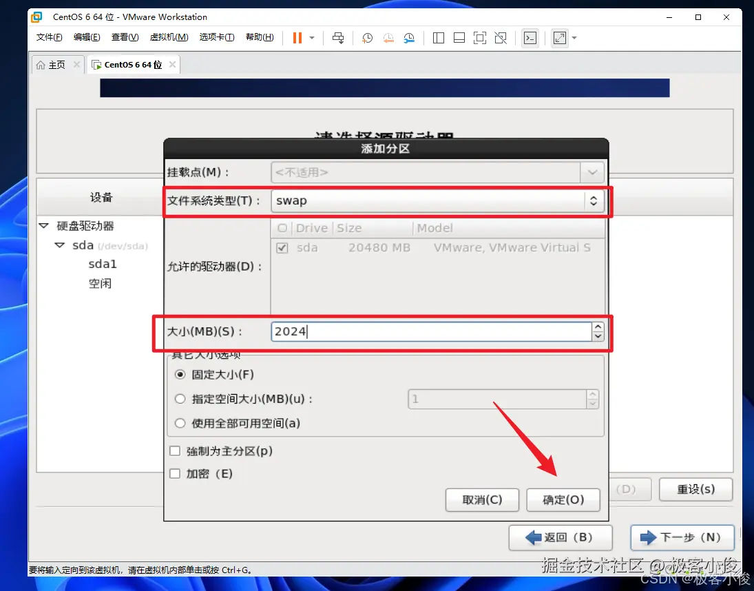Proceed with the 下一步 (N) button

pos(682,537)
